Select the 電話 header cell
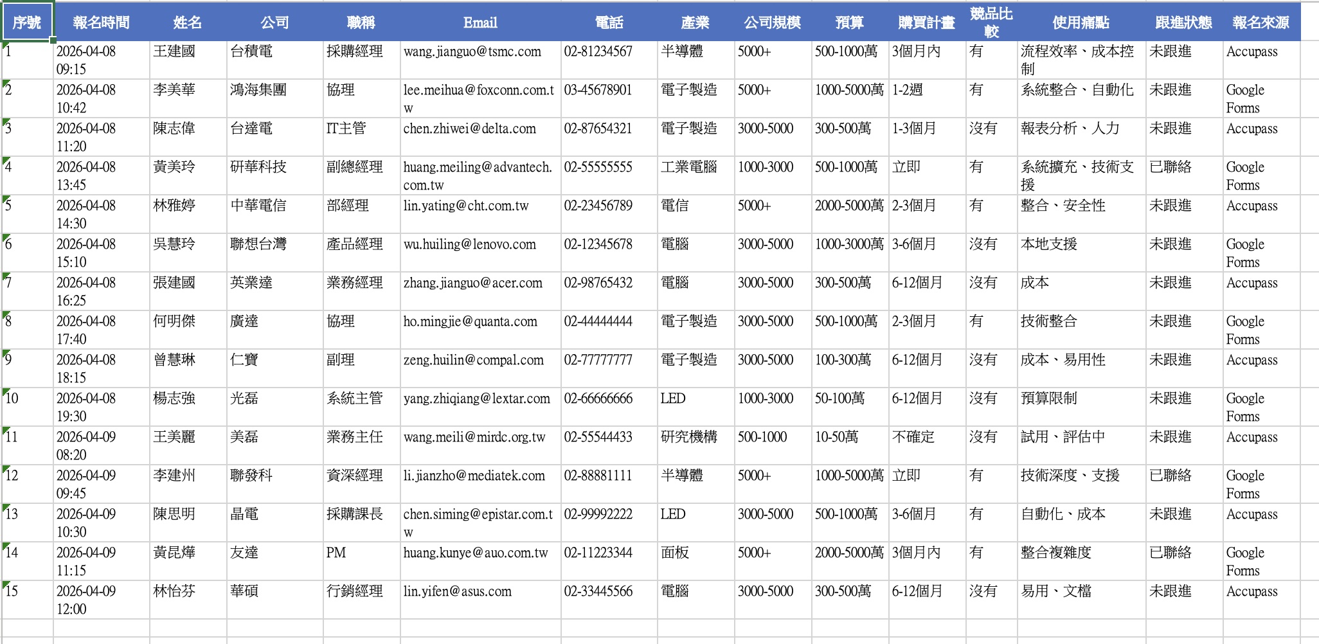Viewport: 1319px width, 644px height. [x=609, y=22]
